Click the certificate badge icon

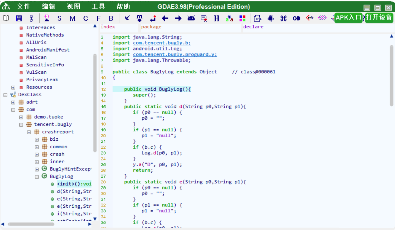point(204,18)
